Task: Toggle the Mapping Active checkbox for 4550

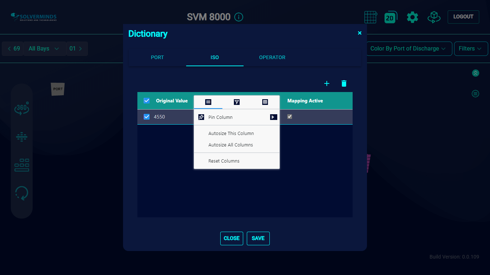Action: [x=290, y=117]
